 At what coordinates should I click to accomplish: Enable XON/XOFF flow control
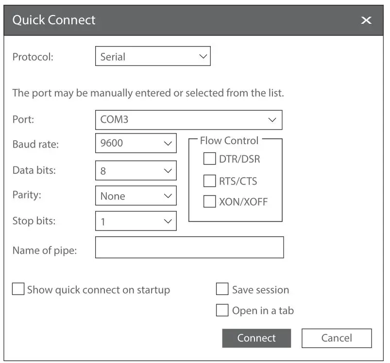(209, 201)
